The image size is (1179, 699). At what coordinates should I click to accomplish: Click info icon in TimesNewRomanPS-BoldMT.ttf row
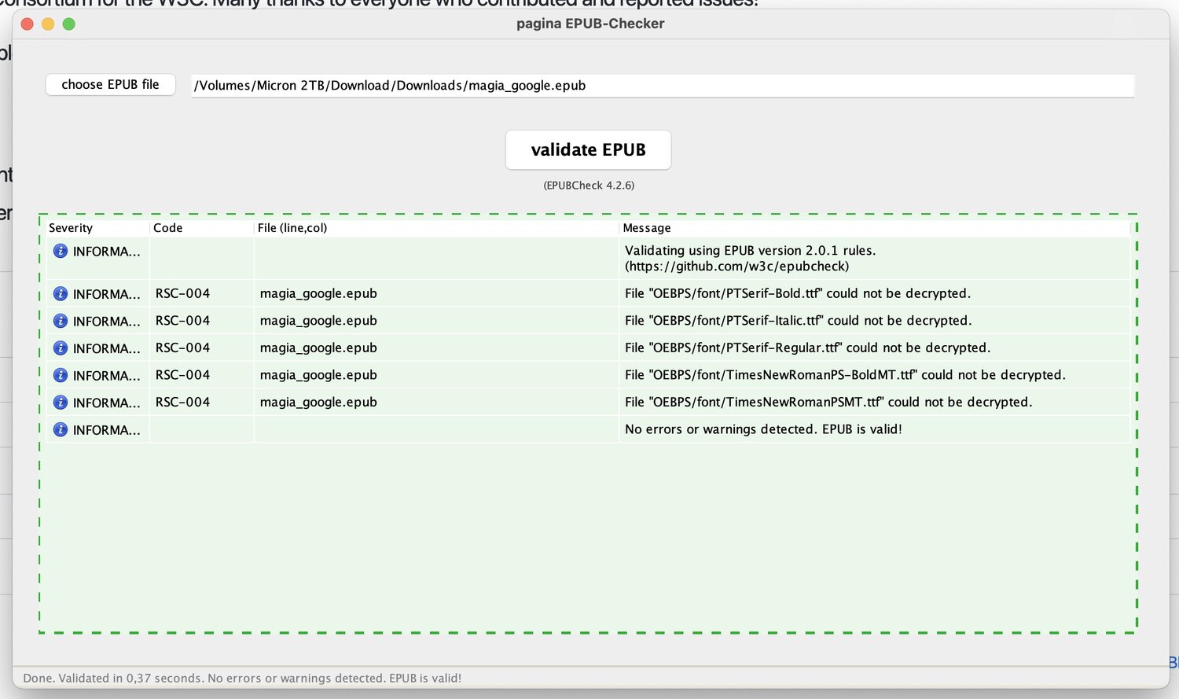point(60,375)
